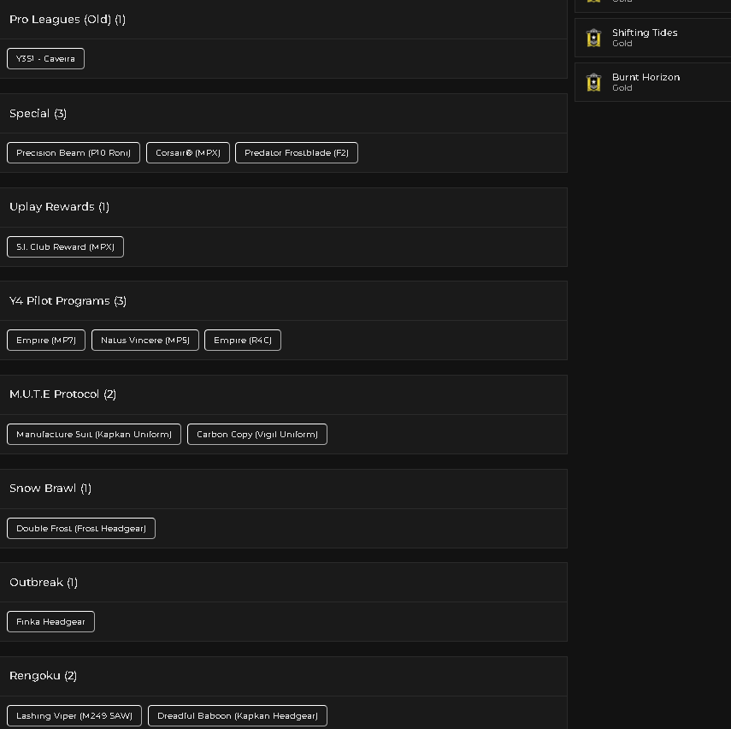Select the Finka Headgear tag

[x=50, y=622]
